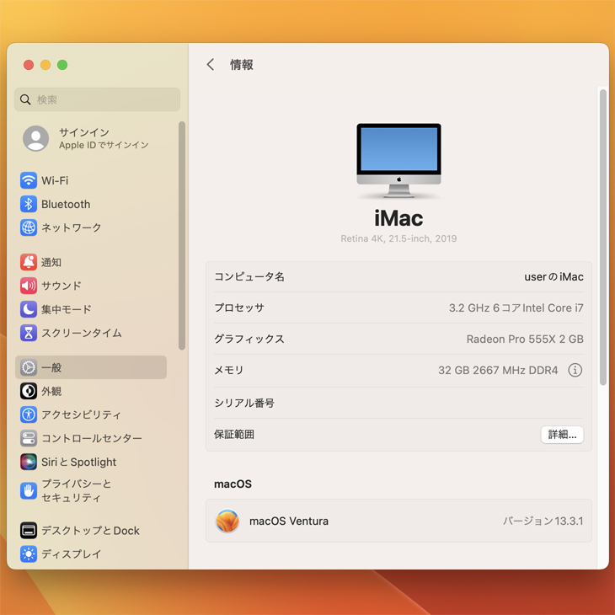Screen dimensions: 615x615
Task: Select サウンド label in sidebar
Action: coord(61,286)
